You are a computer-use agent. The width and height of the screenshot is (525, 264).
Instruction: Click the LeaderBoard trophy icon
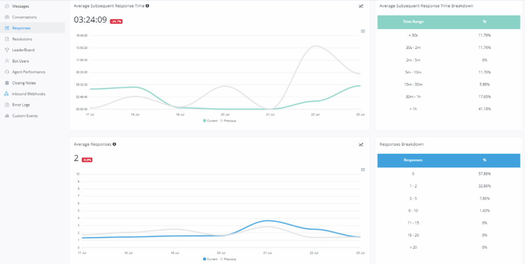(7, 50)
